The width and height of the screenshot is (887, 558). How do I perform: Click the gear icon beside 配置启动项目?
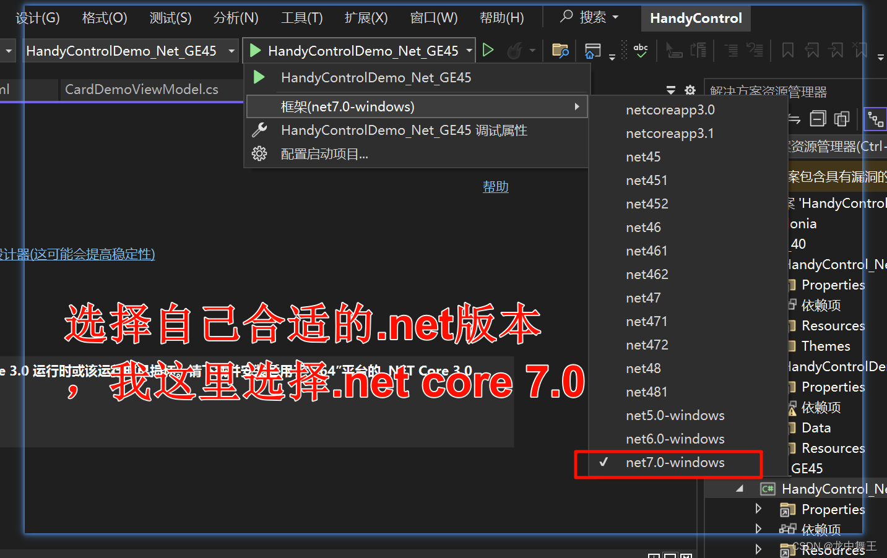click(x=259, y=153)
